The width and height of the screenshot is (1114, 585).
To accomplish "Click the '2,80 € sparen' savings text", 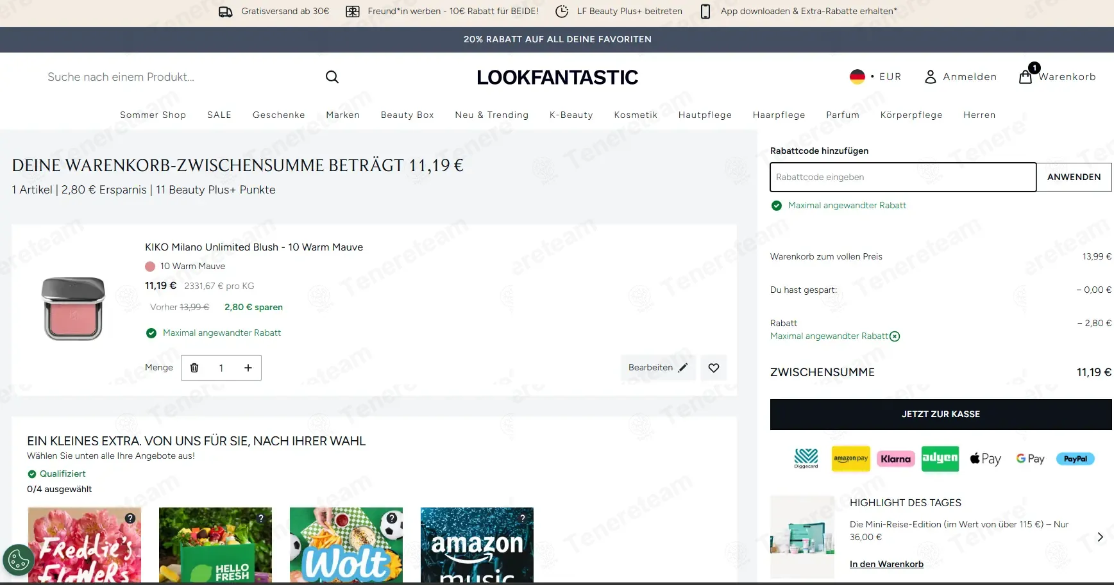I will coord(253,308).
